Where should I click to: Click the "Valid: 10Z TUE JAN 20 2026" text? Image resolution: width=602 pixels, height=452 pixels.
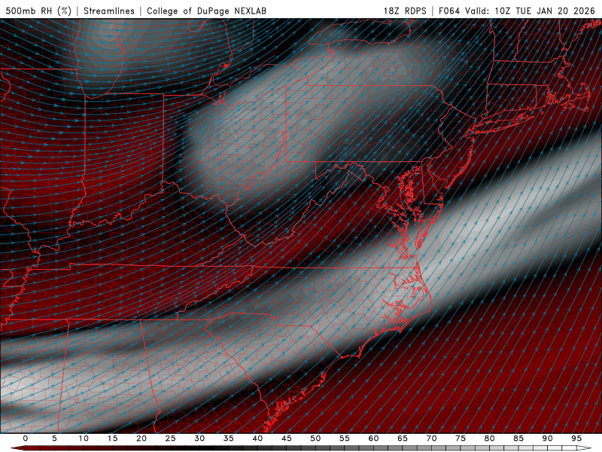pos(530,11)
